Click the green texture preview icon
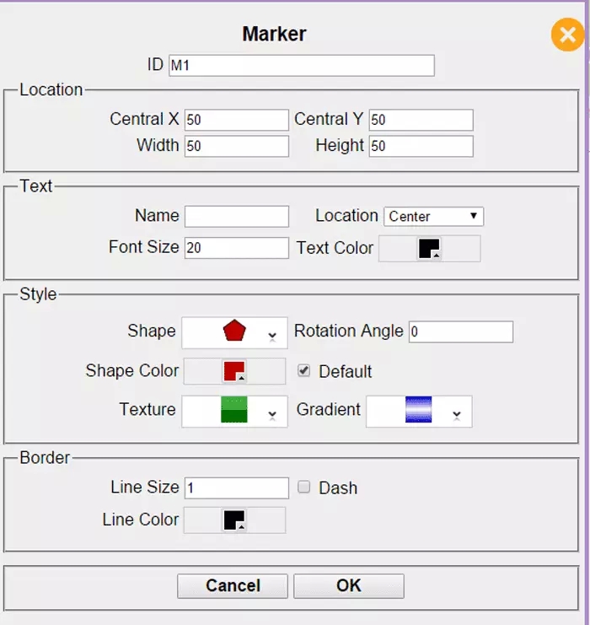The height and width of the screenshot is (625, 590). pyautogui.click(x=233, y=409)
